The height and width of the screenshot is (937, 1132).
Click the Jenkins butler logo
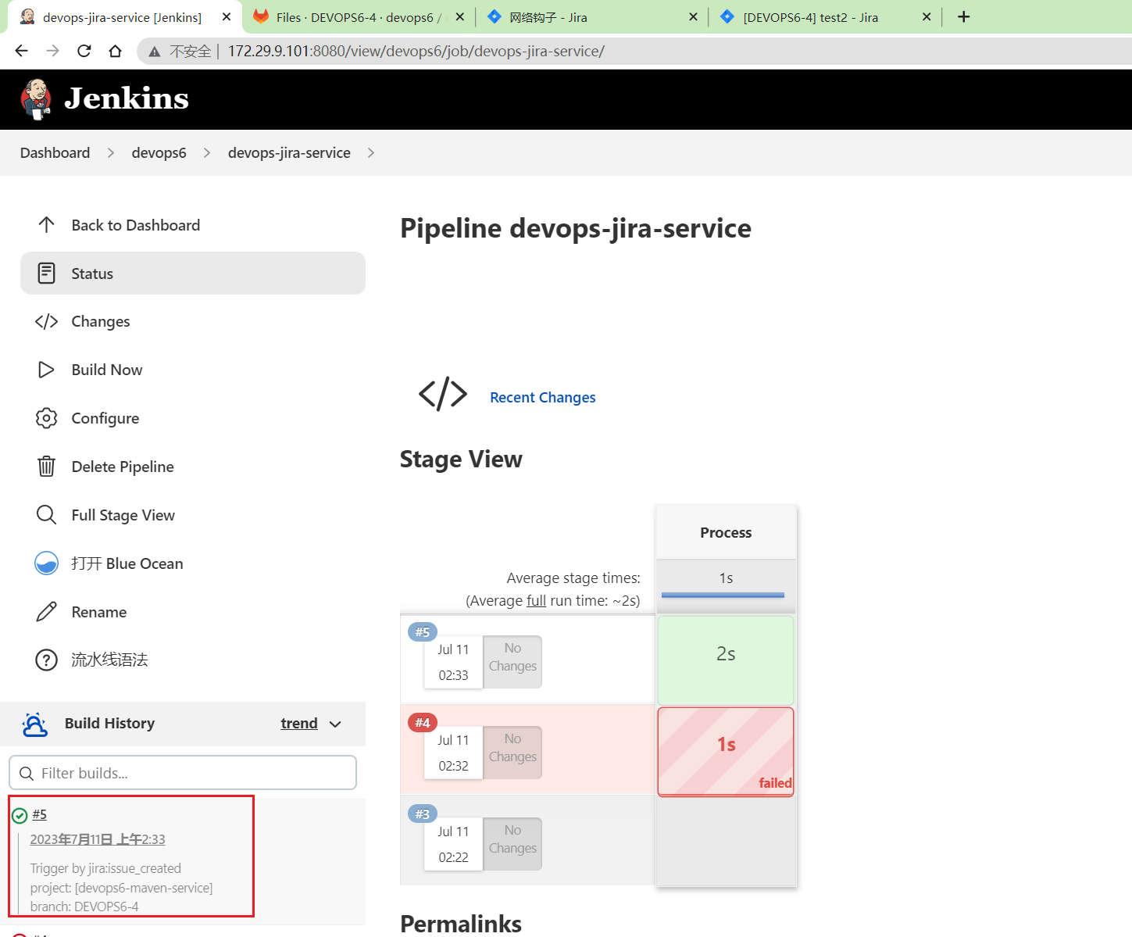(36, 99)
